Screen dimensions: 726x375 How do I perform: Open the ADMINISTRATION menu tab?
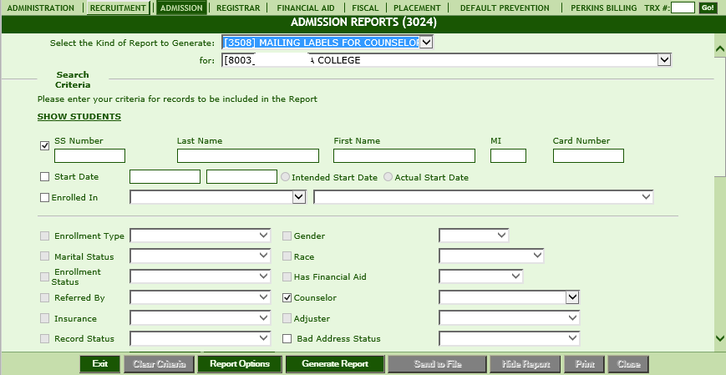(x=41, y=8)
